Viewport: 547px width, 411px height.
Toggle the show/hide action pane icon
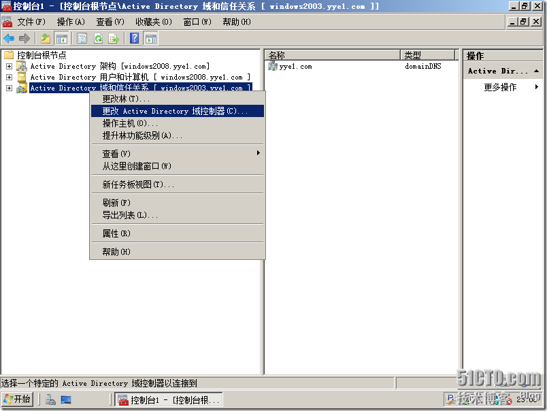tap(151, 38)
